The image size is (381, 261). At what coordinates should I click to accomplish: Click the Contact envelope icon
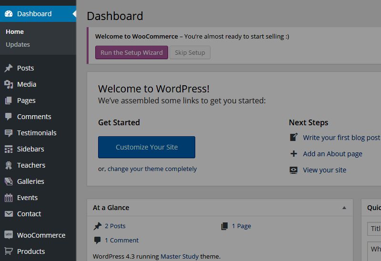pyautogui.click(x=9, y=214)
